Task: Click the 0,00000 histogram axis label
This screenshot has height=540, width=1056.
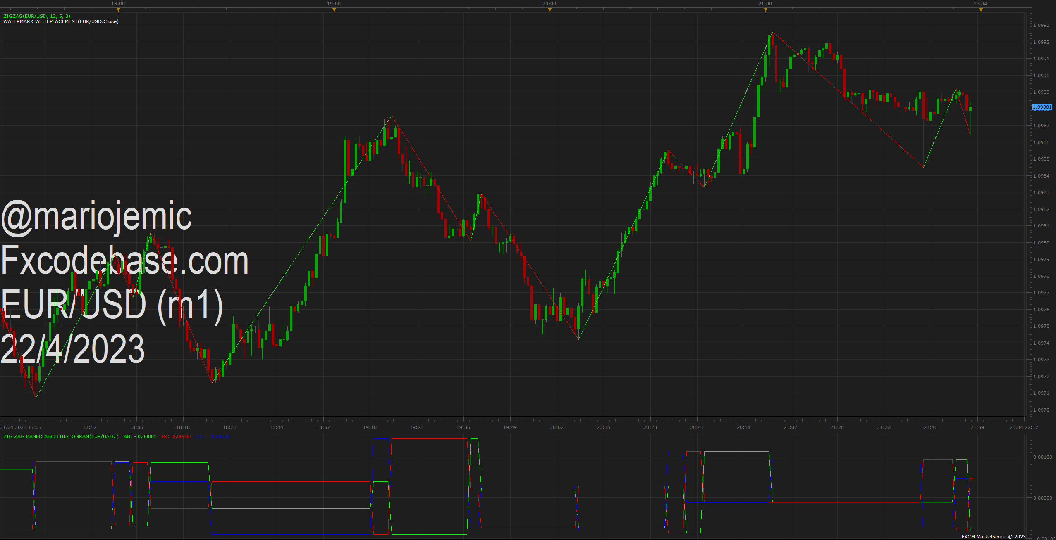Action: (1042, 498)
